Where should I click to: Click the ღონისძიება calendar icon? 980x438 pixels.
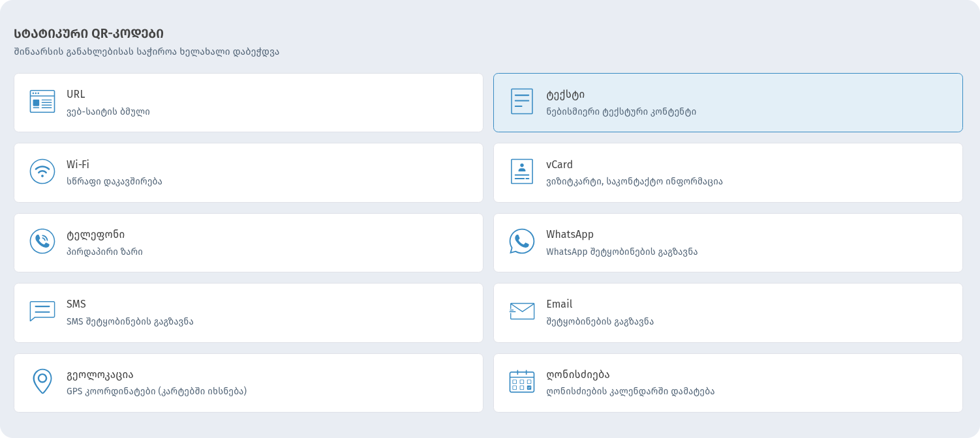click(x=522, y=381)
